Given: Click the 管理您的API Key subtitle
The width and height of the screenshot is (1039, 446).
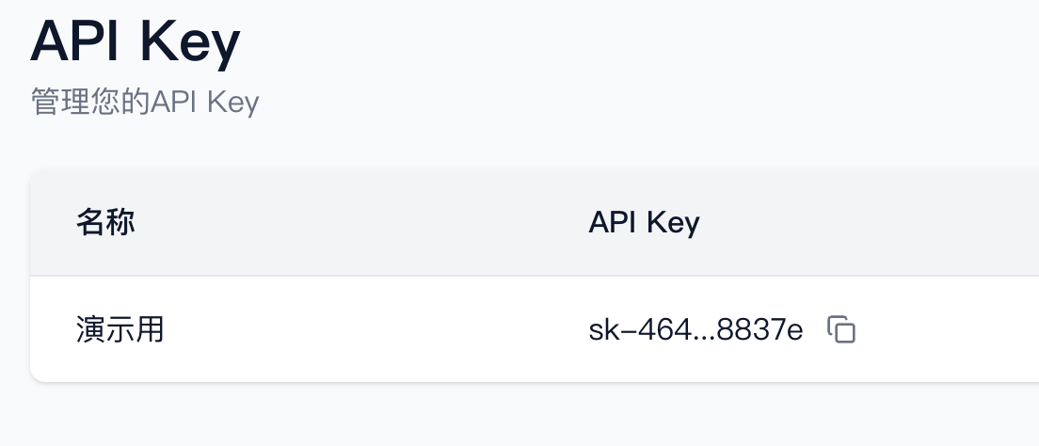Looking at the screenshot, I should click(x=145, y=102).
